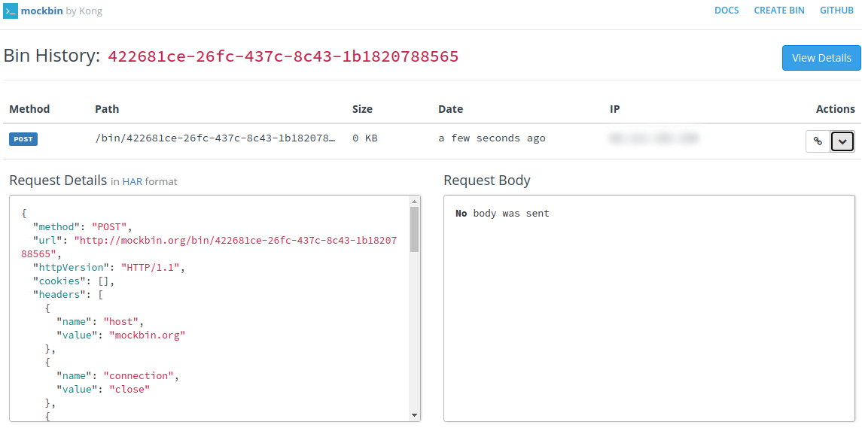
Task: Click the blurred IP address cell
Action: tap(653, 138)
